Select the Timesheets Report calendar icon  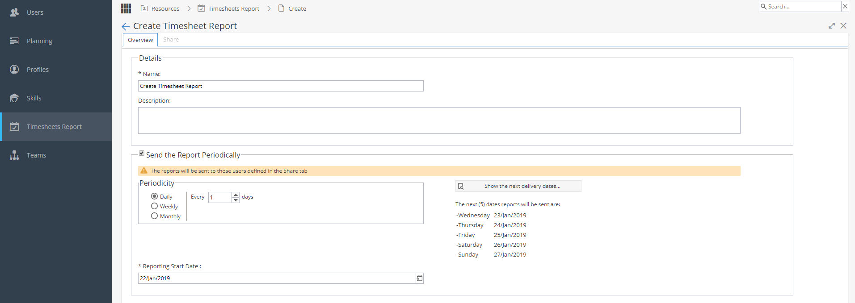click(14, 127)
